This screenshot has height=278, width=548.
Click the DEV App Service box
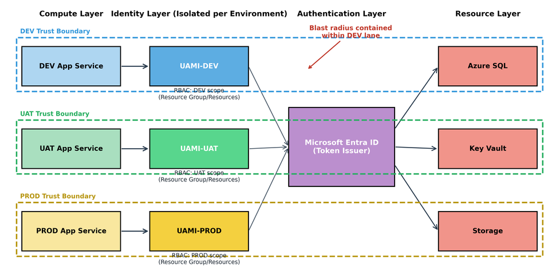pyautogui.click(x=71, y=66)
